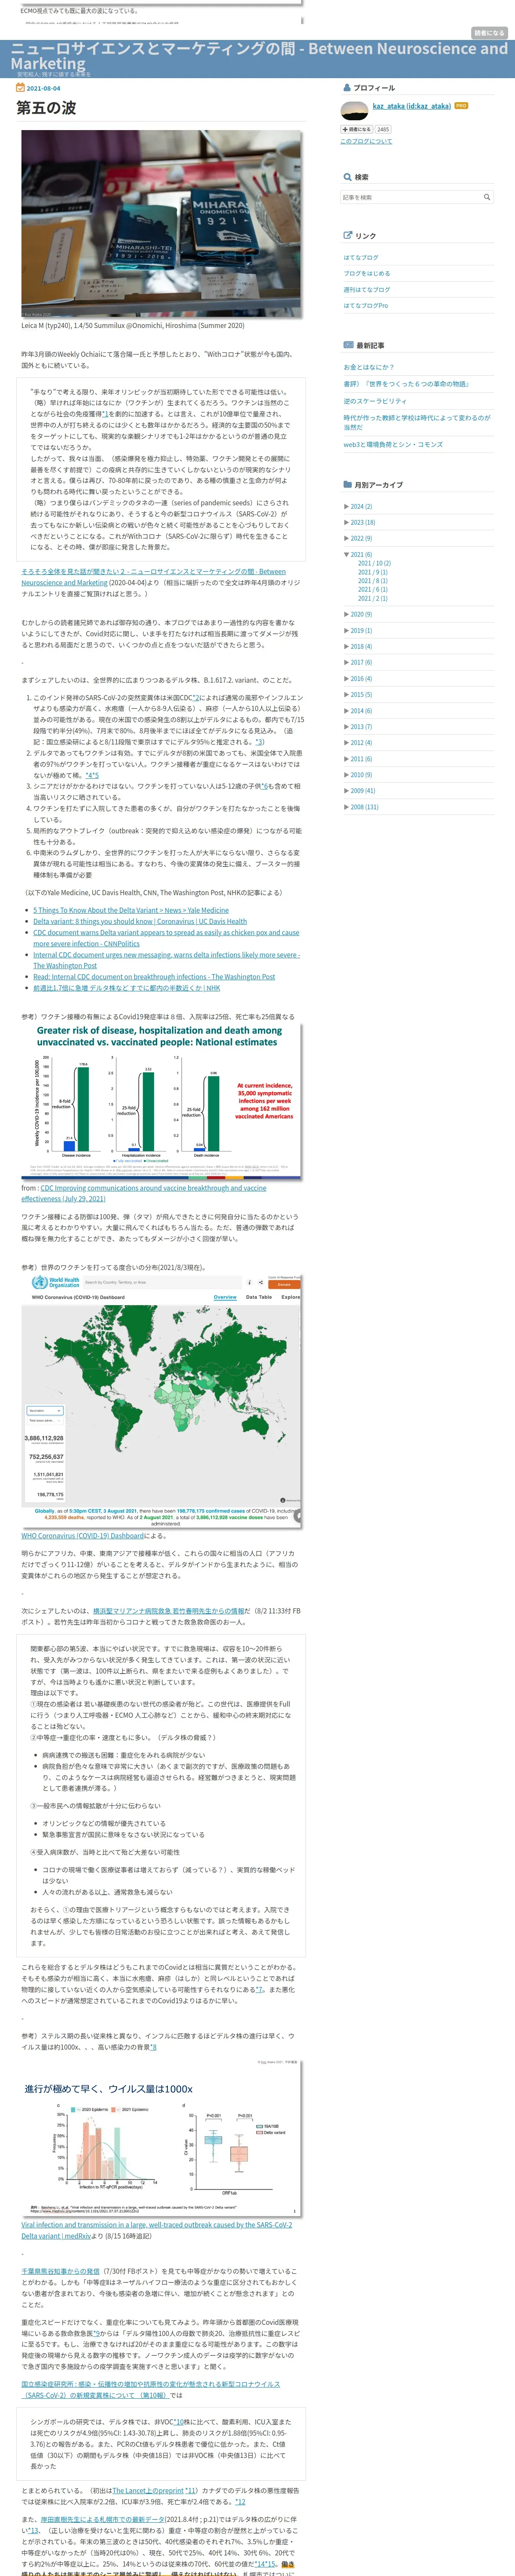Open the このブログについて link

[366, 141]
